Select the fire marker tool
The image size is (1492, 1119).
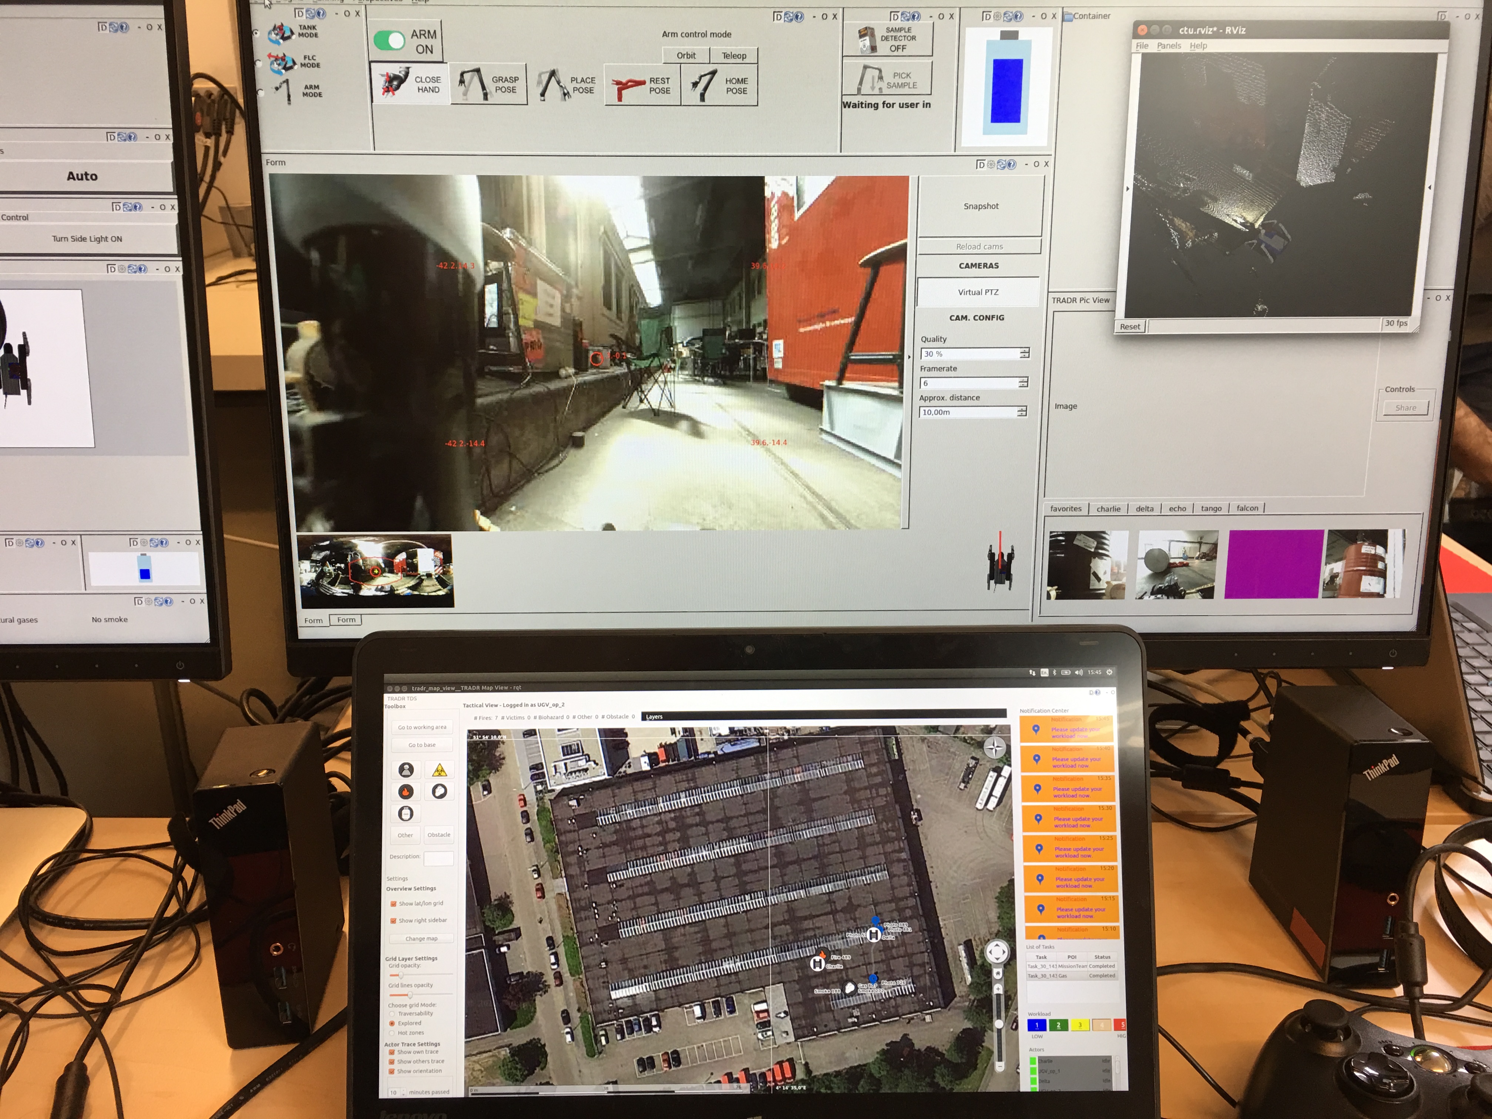[x=406, y=791]
